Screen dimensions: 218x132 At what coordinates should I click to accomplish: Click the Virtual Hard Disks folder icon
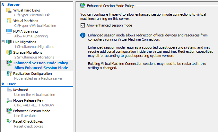point(9,10)
